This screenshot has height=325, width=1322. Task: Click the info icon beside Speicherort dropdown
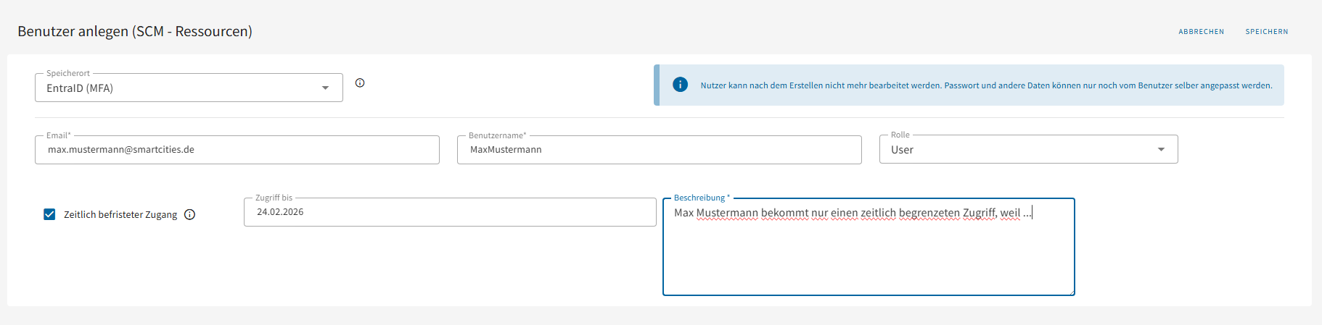tap(360, 83)
